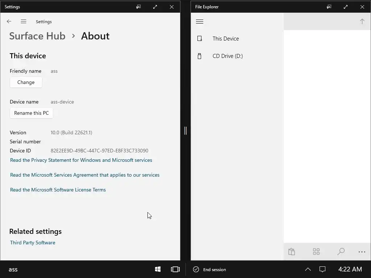
Task: Expand File Explorer window to full screen
Action: click(x=345, y=7)
